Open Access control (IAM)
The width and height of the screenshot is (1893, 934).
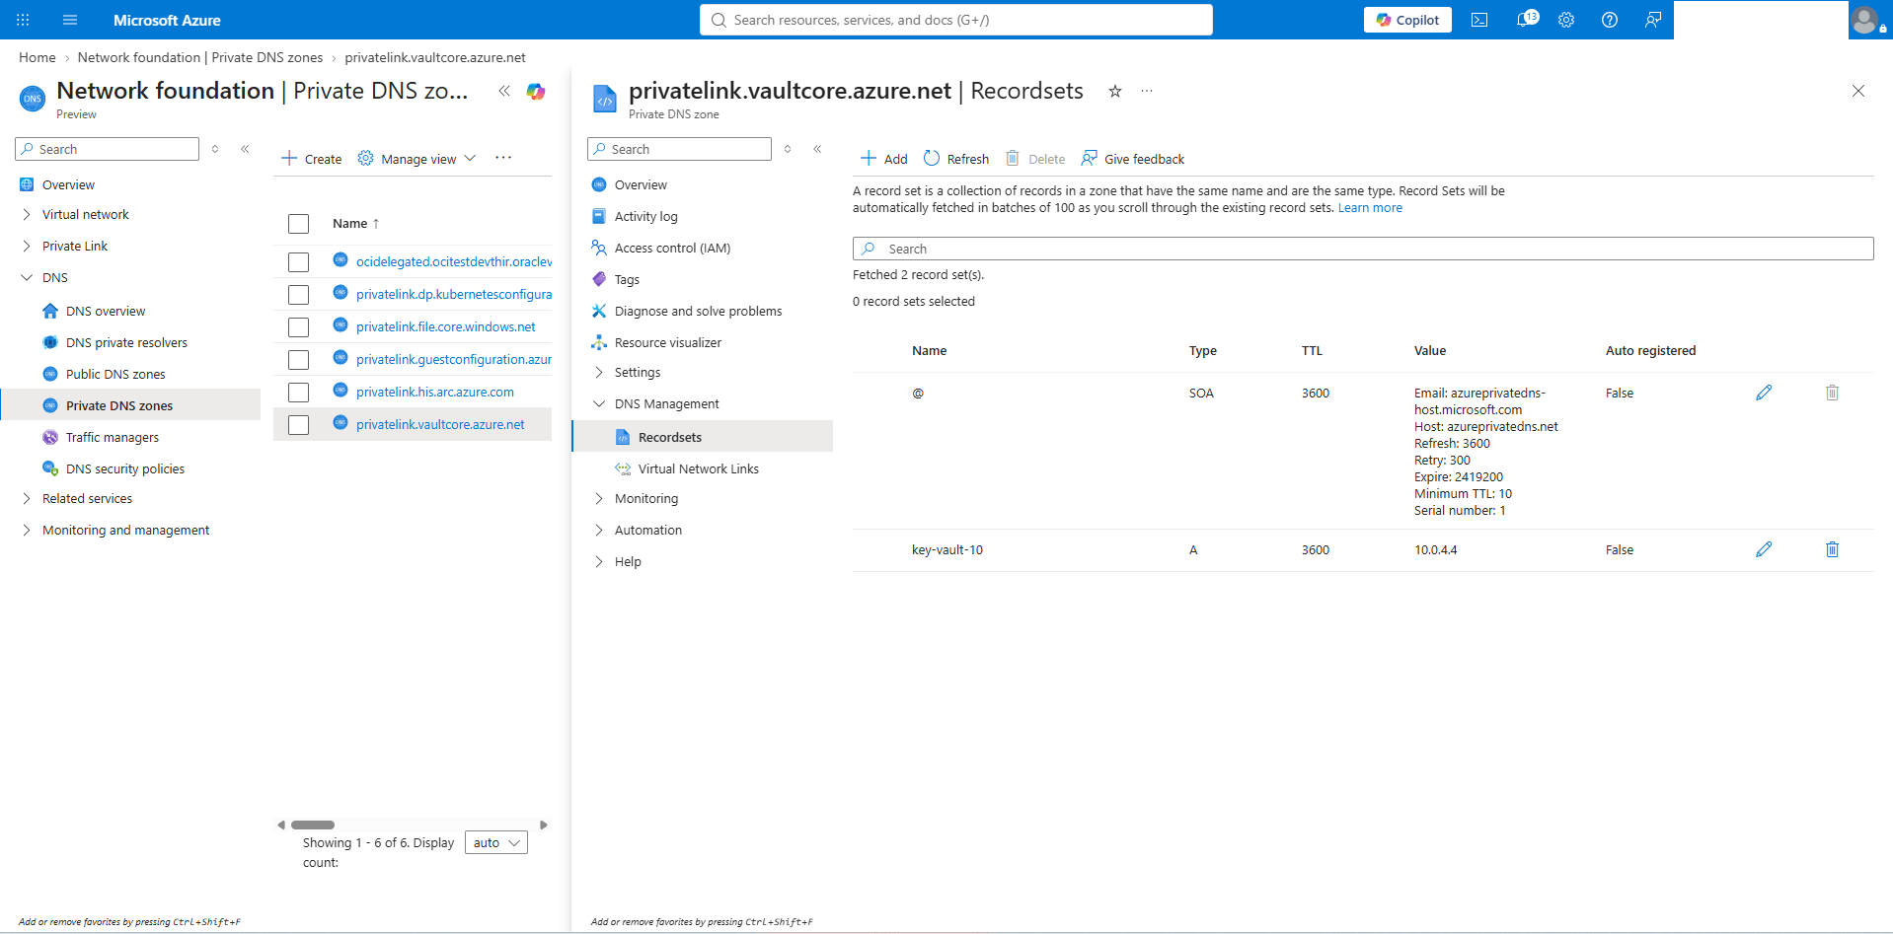(x=672, y=248)
